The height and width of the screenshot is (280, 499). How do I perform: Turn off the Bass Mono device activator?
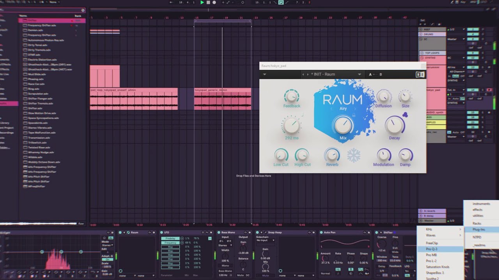pyautogui.click(x=219, y=233)
